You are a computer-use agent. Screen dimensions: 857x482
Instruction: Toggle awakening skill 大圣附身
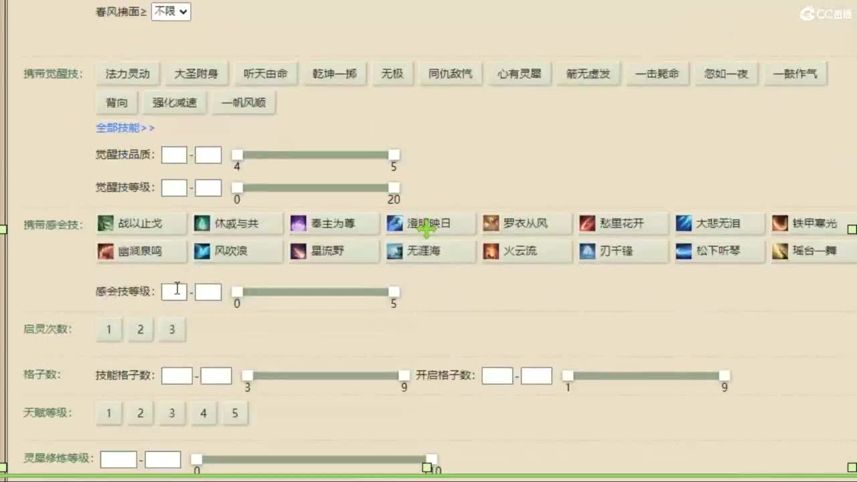point(196,74)
